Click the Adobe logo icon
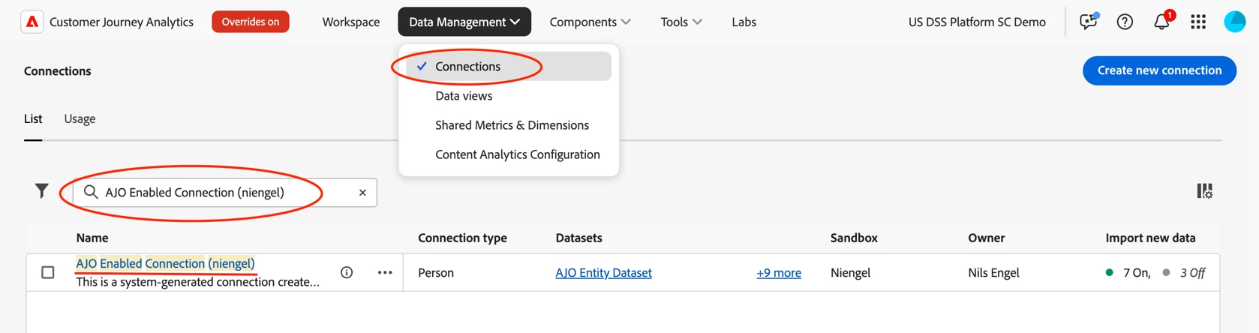1259x333 pixels. [x=32, y=22]
